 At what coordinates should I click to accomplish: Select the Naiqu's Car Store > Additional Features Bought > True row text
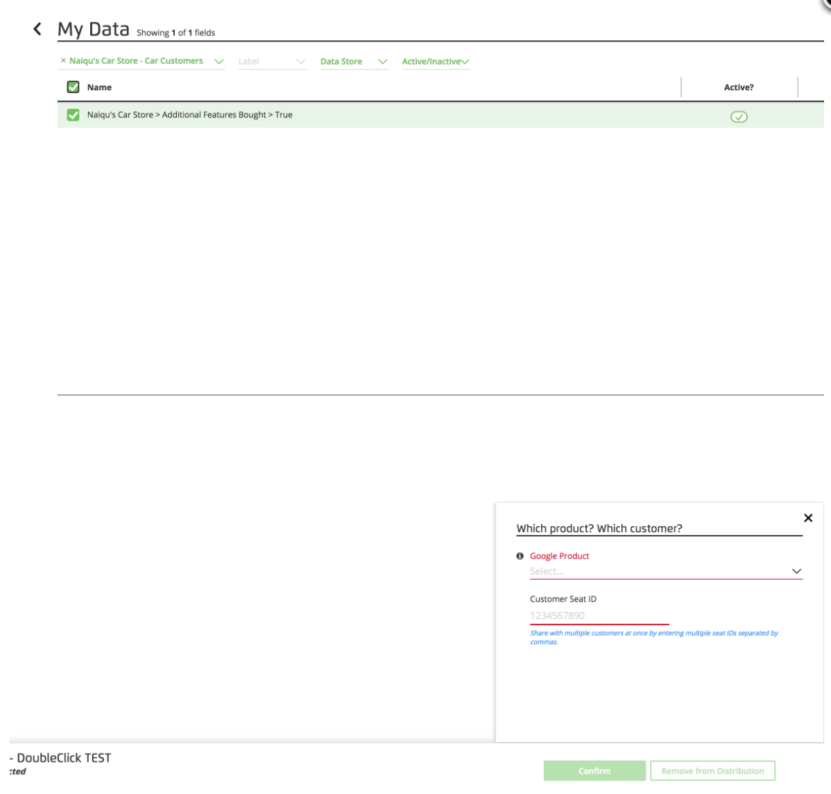pos(190,115)
